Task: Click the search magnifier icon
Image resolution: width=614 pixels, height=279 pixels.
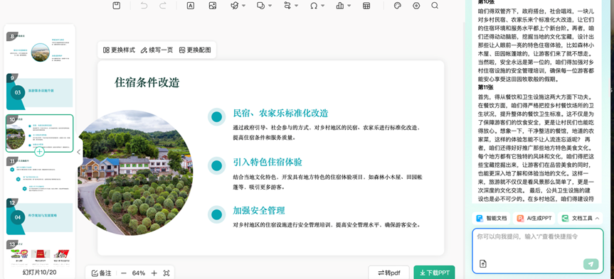Action: point(435,6)
